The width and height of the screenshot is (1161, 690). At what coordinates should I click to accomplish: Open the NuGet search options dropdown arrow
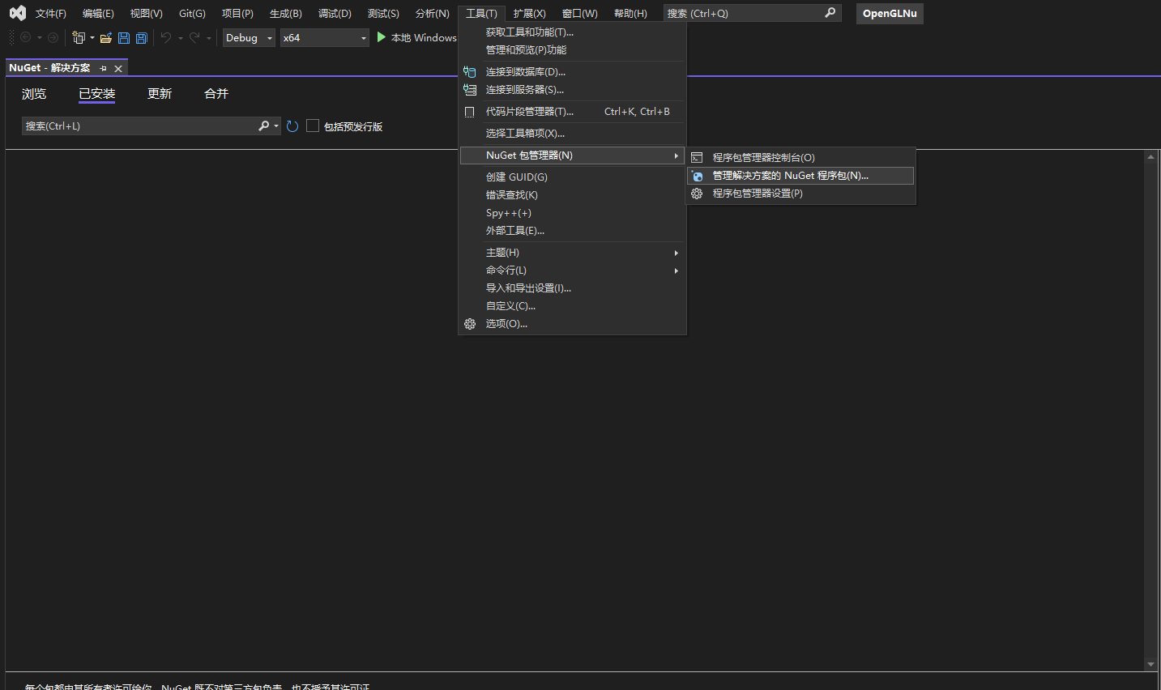[x=276, y=126]
